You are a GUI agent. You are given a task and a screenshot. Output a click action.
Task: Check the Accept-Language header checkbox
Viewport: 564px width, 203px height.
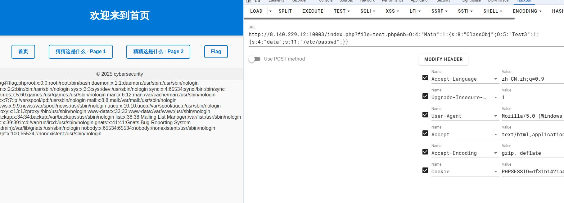tap(425, 78)
